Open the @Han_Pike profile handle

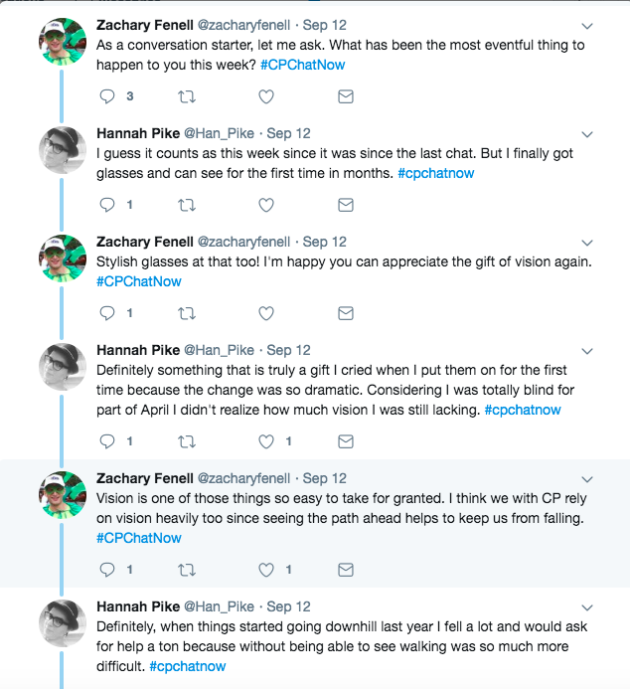coord(219,133)
